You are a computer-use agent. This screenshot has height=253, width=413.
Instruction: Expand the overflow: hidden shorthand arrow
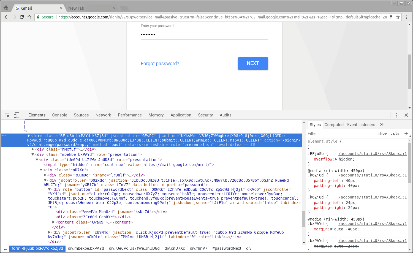coord(336,159)
